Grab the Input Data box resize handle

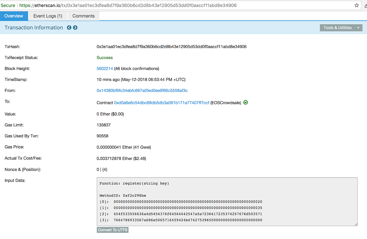(356, 224)
